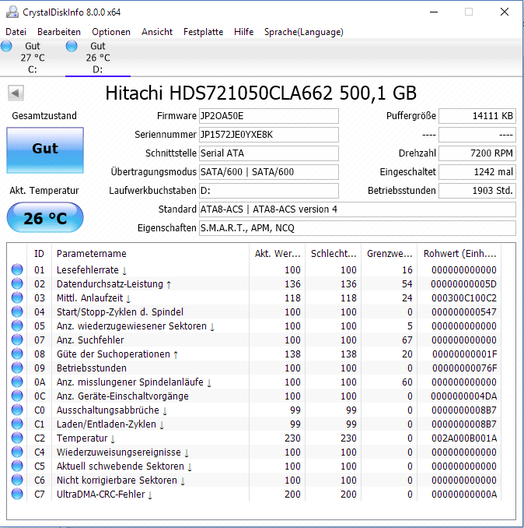The width and height of the screenshot is (524, 528).
Task: Go to the previous disk using the left arrow
Action: tap(16, 93)
